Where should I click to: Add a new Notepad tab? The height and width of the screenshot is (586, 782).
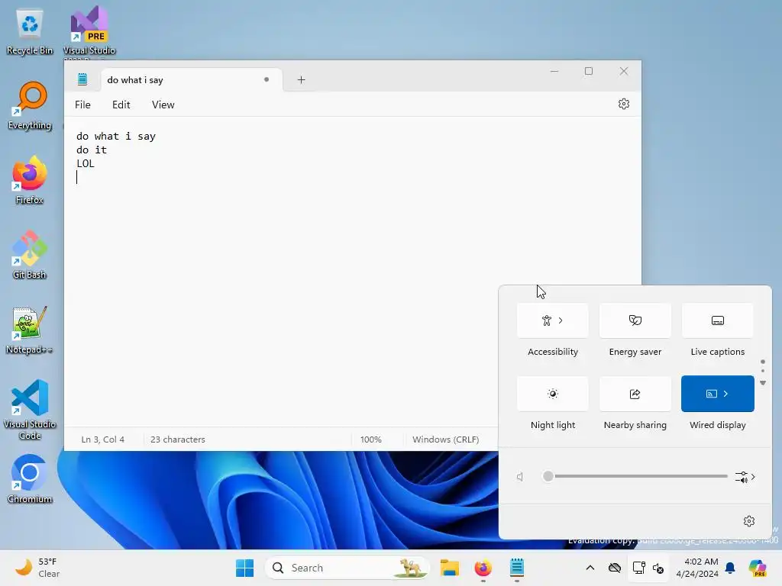coord(301,79)
